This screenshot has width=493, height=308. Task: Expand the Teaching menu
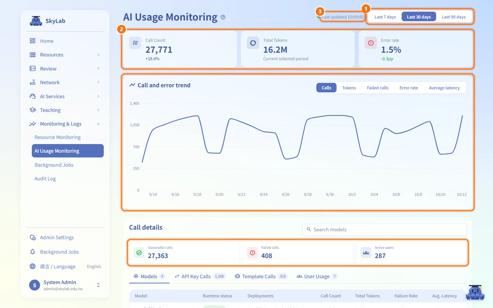[65, 110]
